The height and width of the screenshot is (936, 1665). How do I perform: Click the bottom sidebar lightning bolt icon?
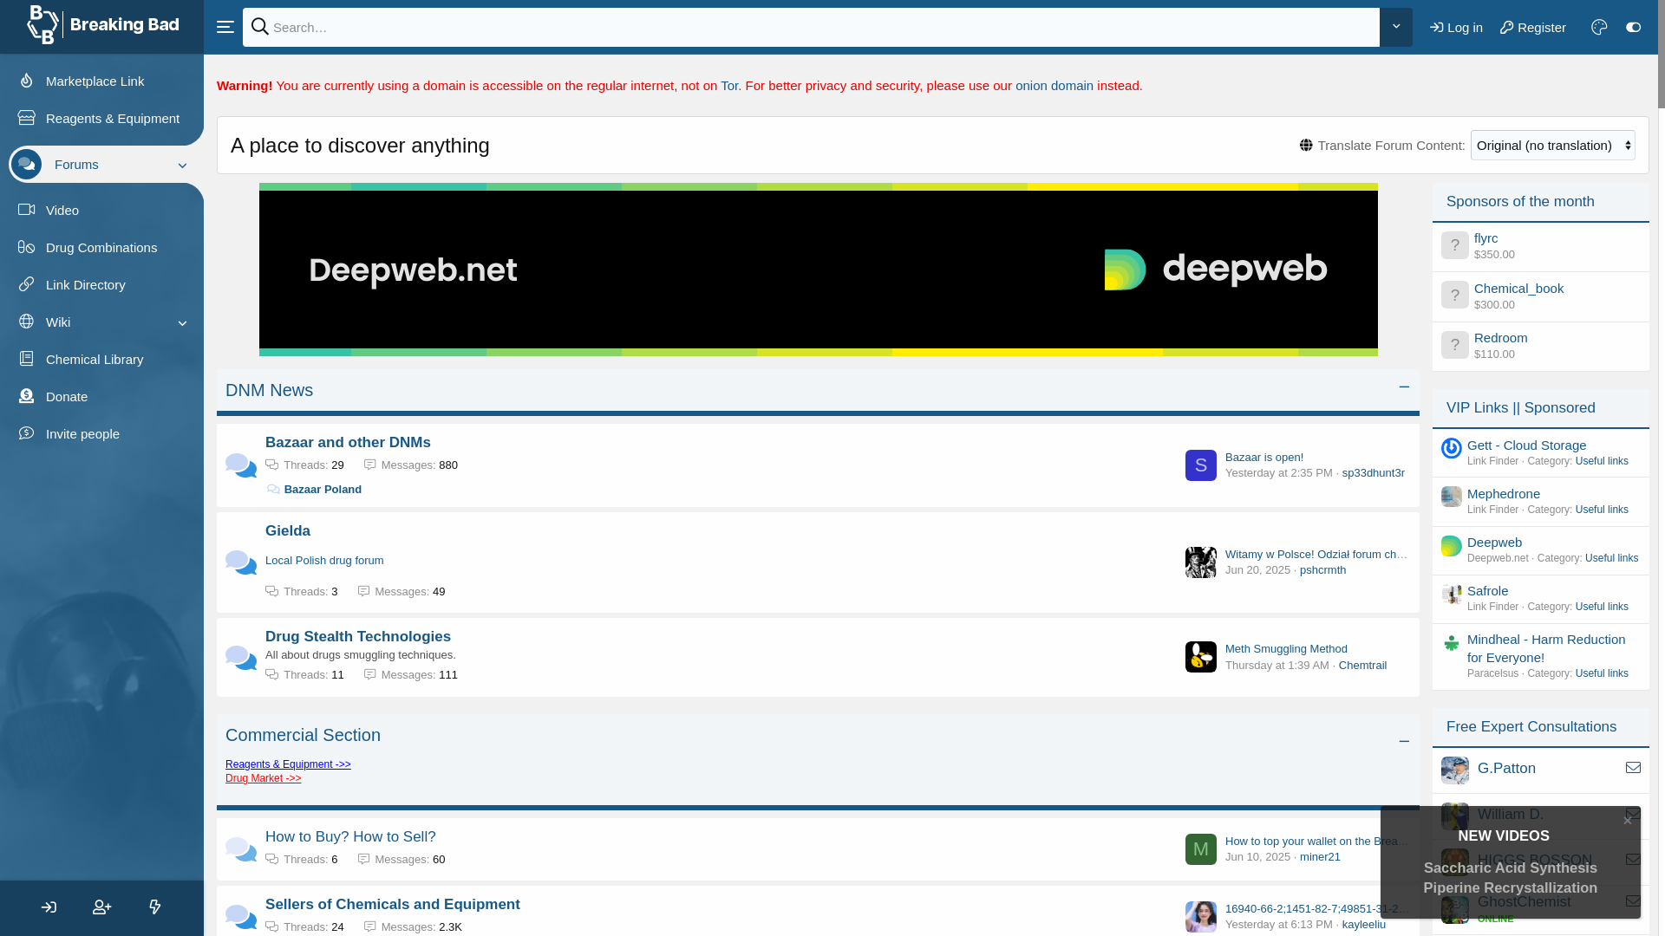154,907
